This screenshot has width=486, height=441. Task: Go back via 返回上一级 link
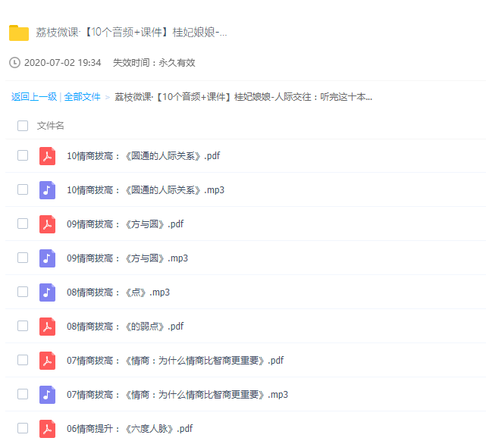[34, 97]
